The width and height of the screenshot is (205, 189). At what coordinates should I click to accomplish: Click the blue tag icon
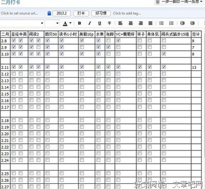(x=49, y=13)
